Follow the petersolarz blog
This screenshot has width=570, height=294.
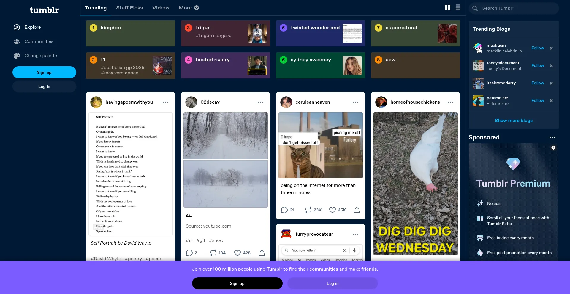coord(538,100)
